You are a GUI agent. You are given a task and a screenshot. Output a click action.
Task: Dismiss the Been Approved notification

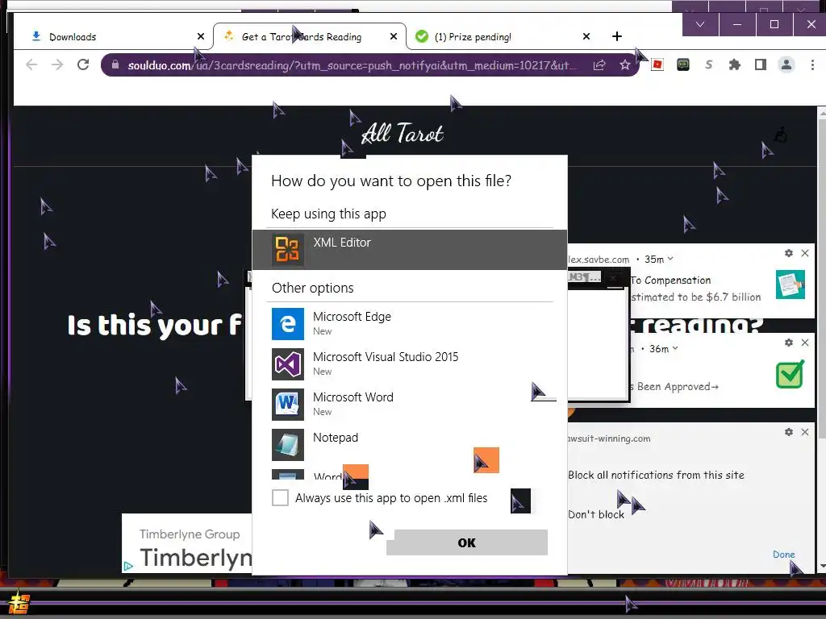tap(805, 343)
